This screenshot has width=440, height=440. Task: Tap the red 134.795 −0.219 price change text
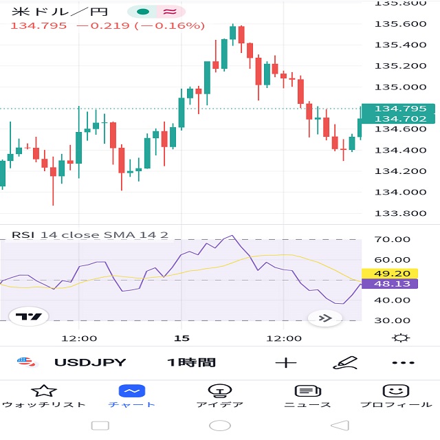(x=108, y=26)
